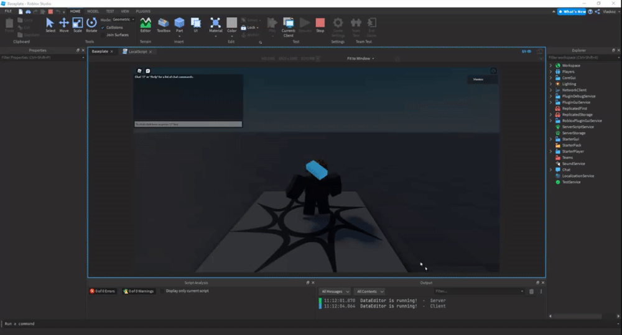Open the All Messages dropdown
This screenshot has height=335, width=622.
tap(335, 292)
